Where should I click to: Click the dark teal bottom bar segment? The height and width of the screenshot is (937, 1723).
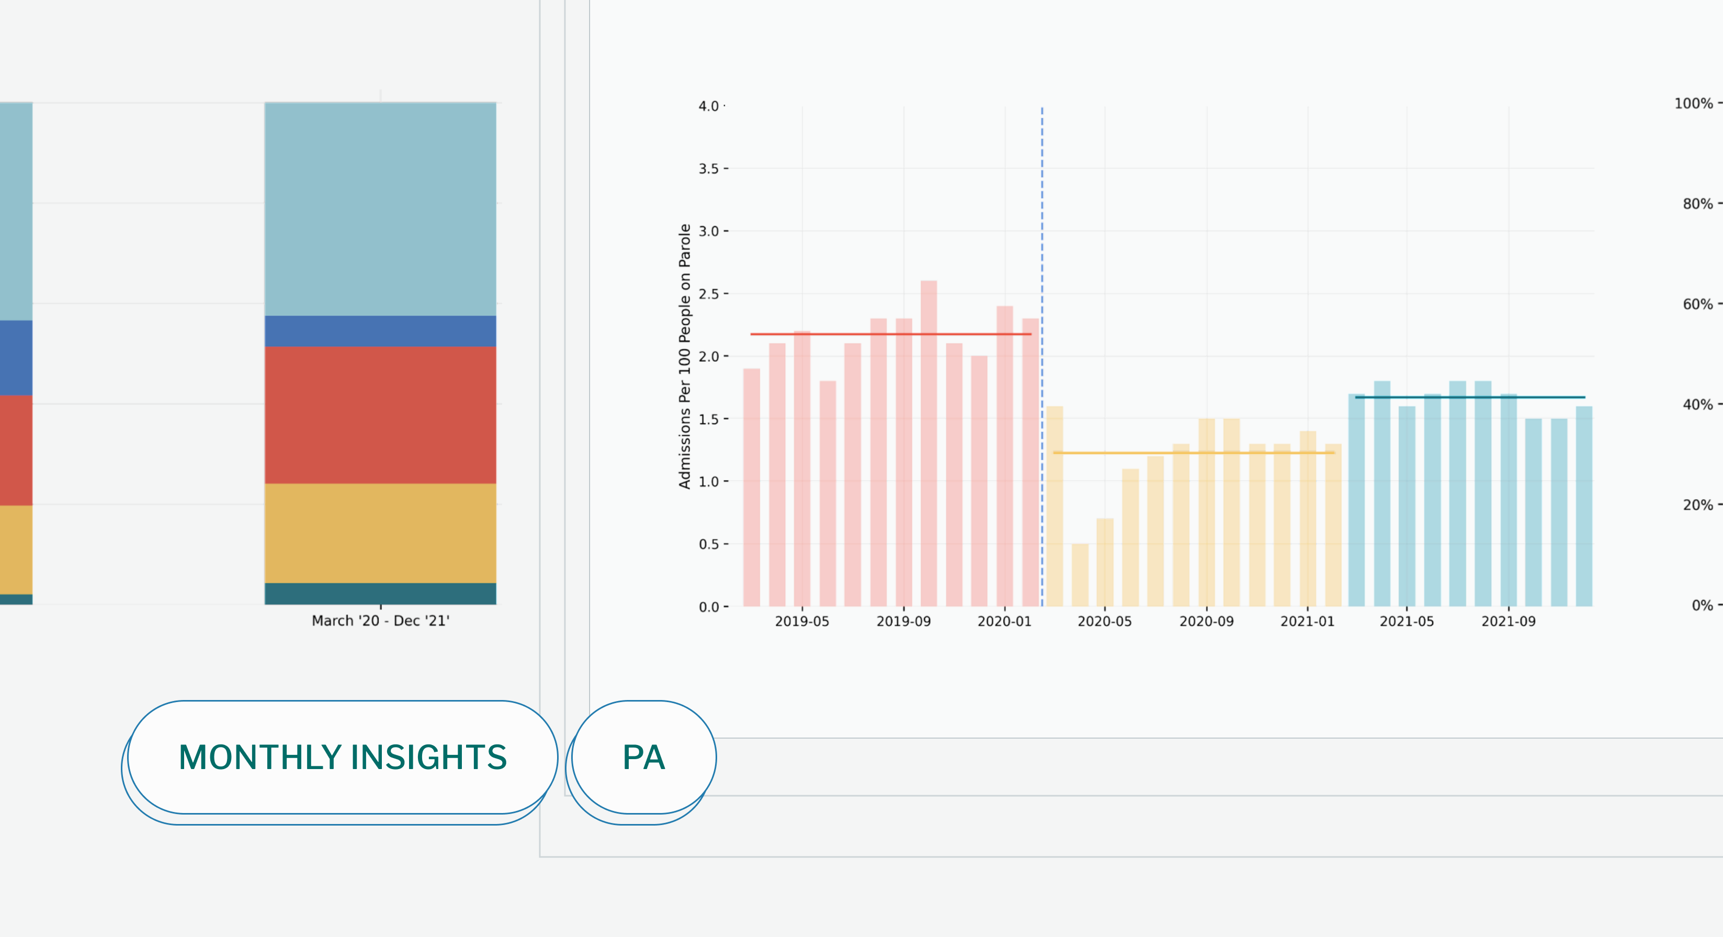(380, 594)
